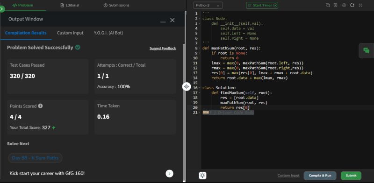Open the green chat bubble icon
The width and height of the screenshot is (374, 183).
pyautogui.click(x=367, y=50)
